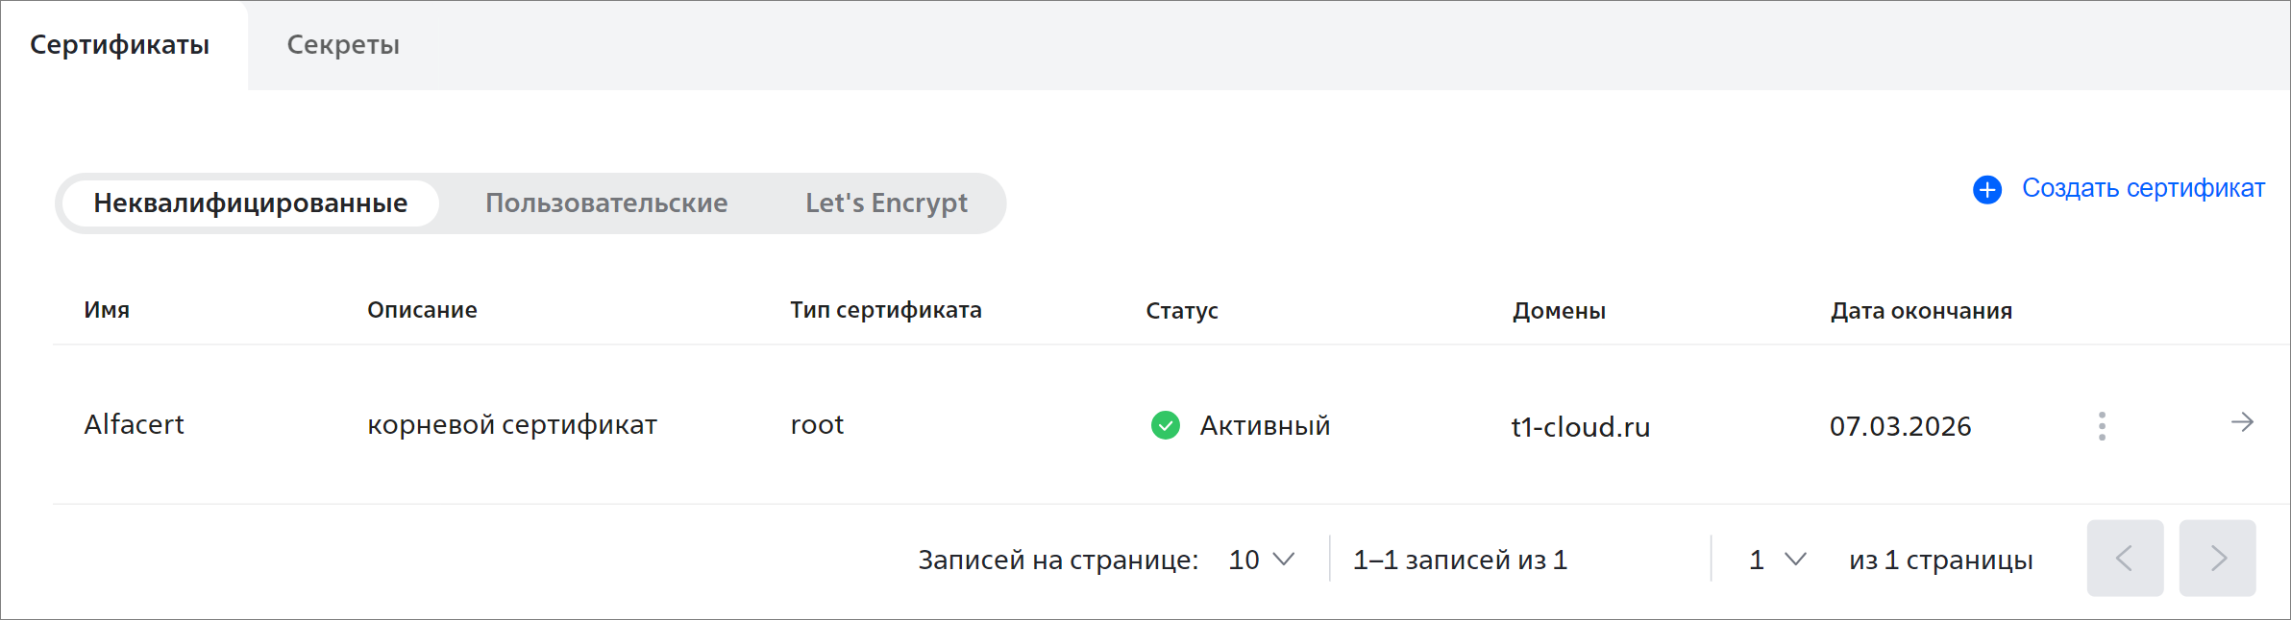Click the t1-cloud.ru domain cell
Image resolution: width=2291 pixels, height=620 pixels.
[1581, 427]
